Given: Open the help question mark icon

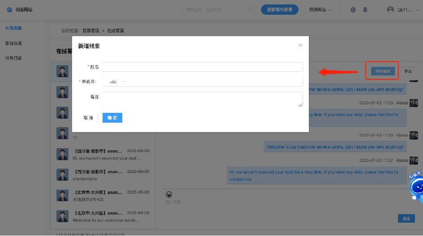Looking at the screenshot, I should click(353, 10).
